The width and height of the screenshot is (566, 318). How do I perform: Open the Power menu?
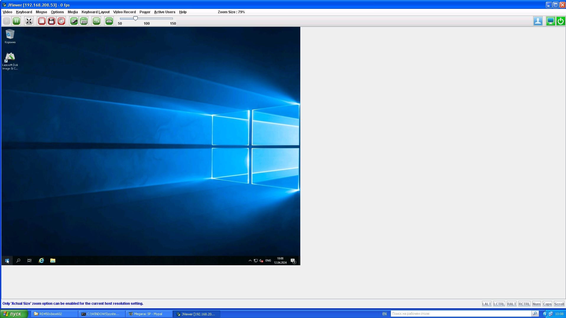(145, 12)
